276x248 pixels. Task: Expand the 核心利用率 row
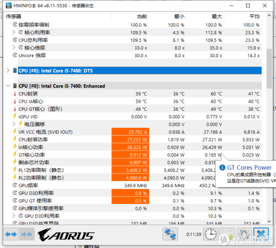coord(14,32)
